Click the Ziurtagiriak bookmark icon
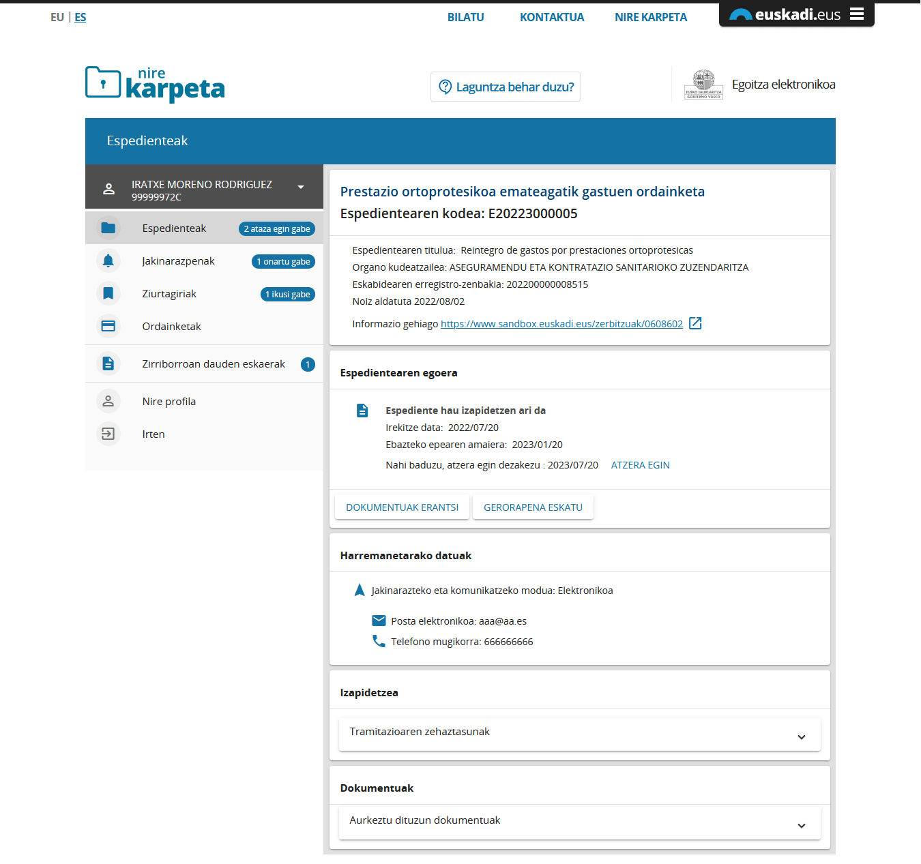The image size is (921, 864). pos(108,293)
